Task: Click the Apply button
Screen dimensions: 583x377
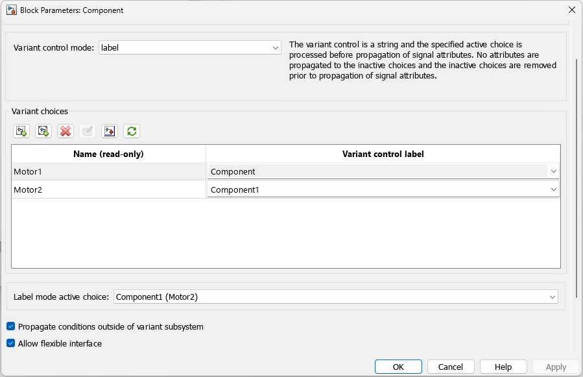Action: pos(556,366)
